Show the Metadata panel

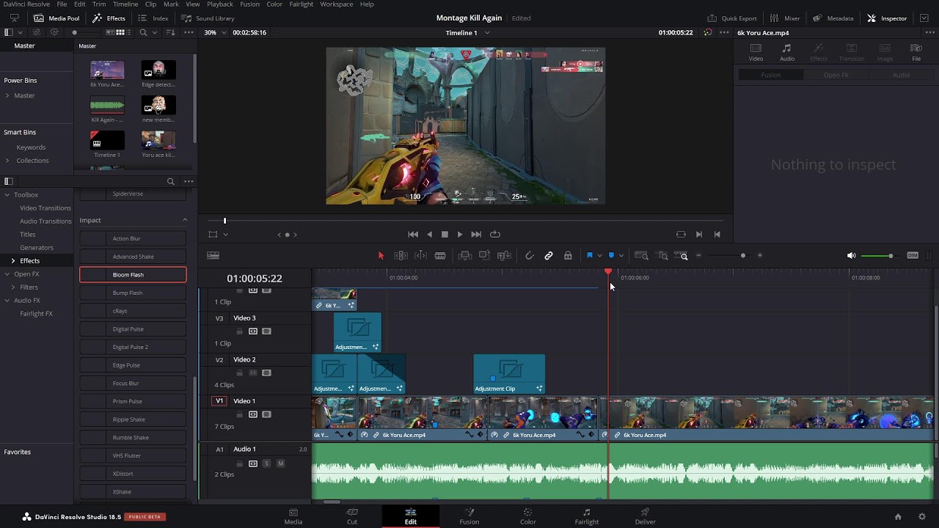click(x=833, y=18)
